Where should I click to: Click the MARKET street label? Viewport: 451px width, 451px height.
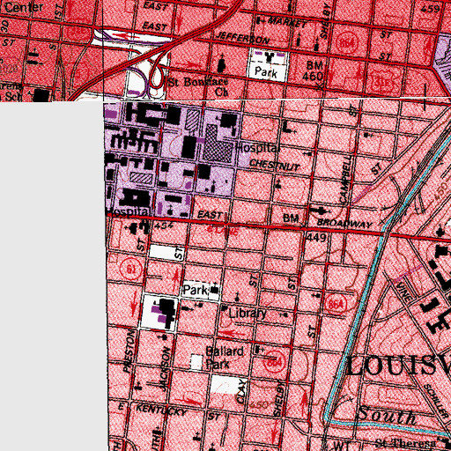[x=288, y=22]
